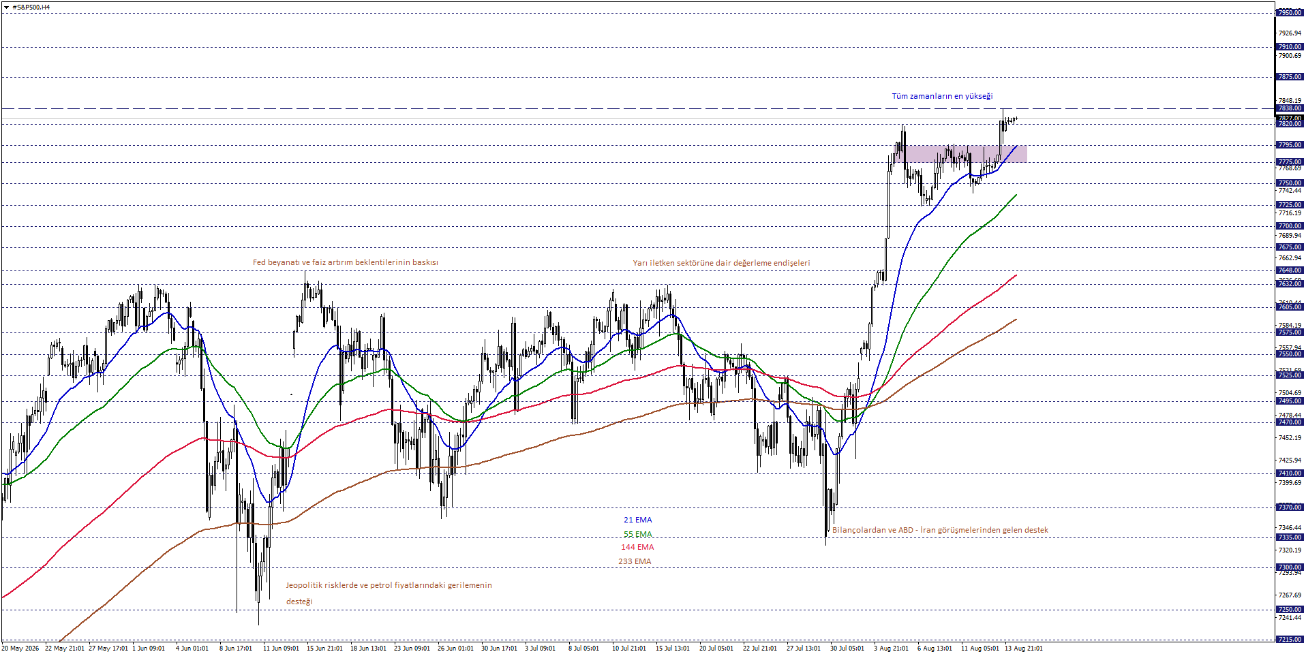Viewport: 1306px width, 656px height.
Task: Click the '13 Aug 21:01' time label
Action: click(1023, 649)
